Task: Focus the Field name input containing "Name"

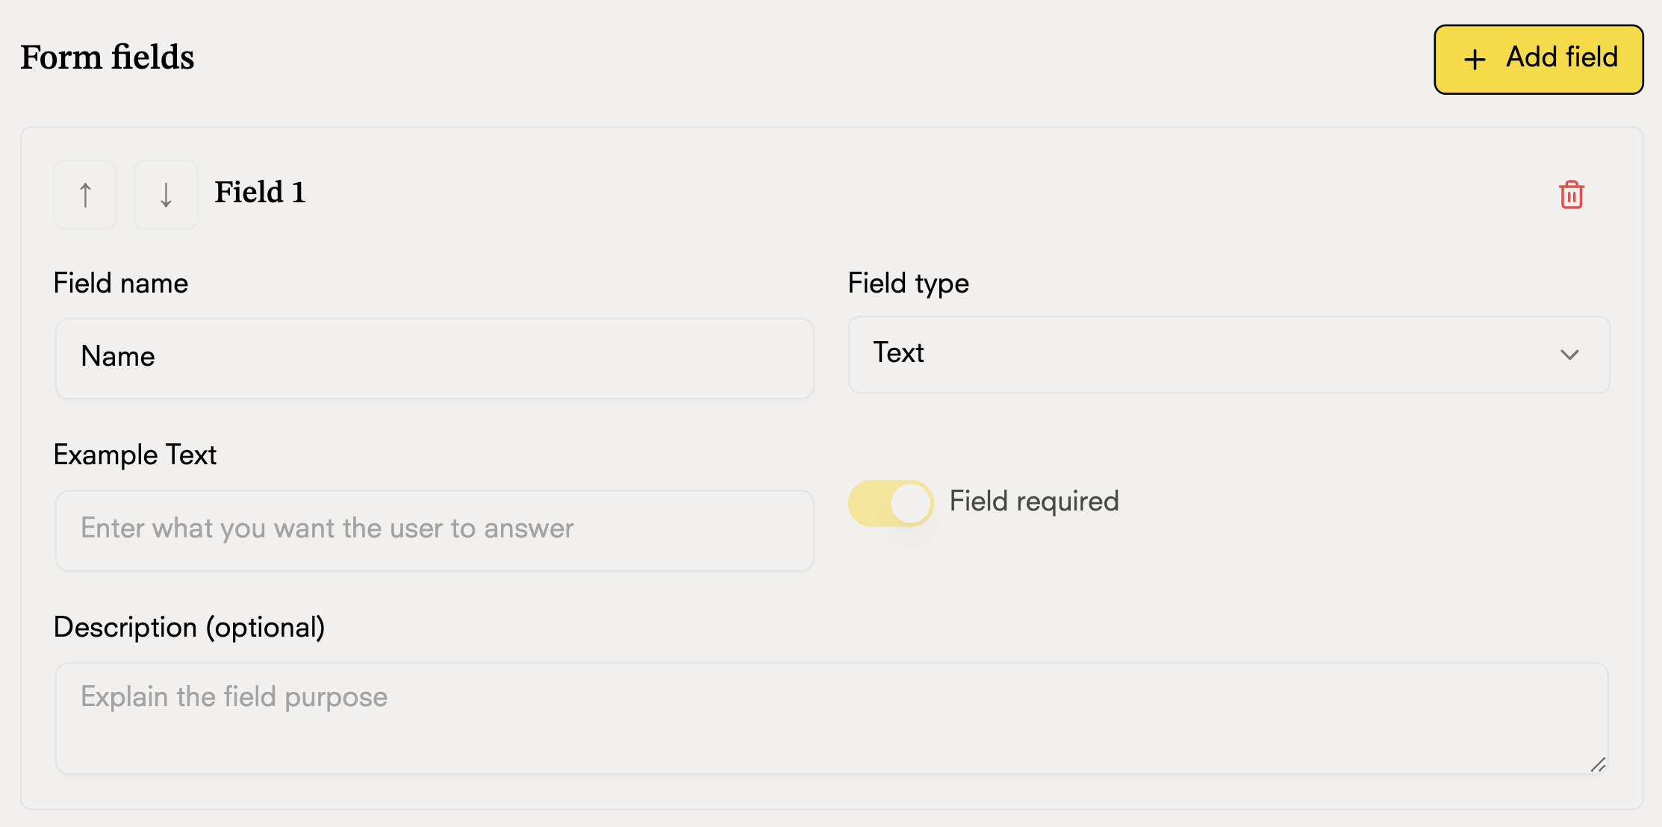Action: coord(435,358)
